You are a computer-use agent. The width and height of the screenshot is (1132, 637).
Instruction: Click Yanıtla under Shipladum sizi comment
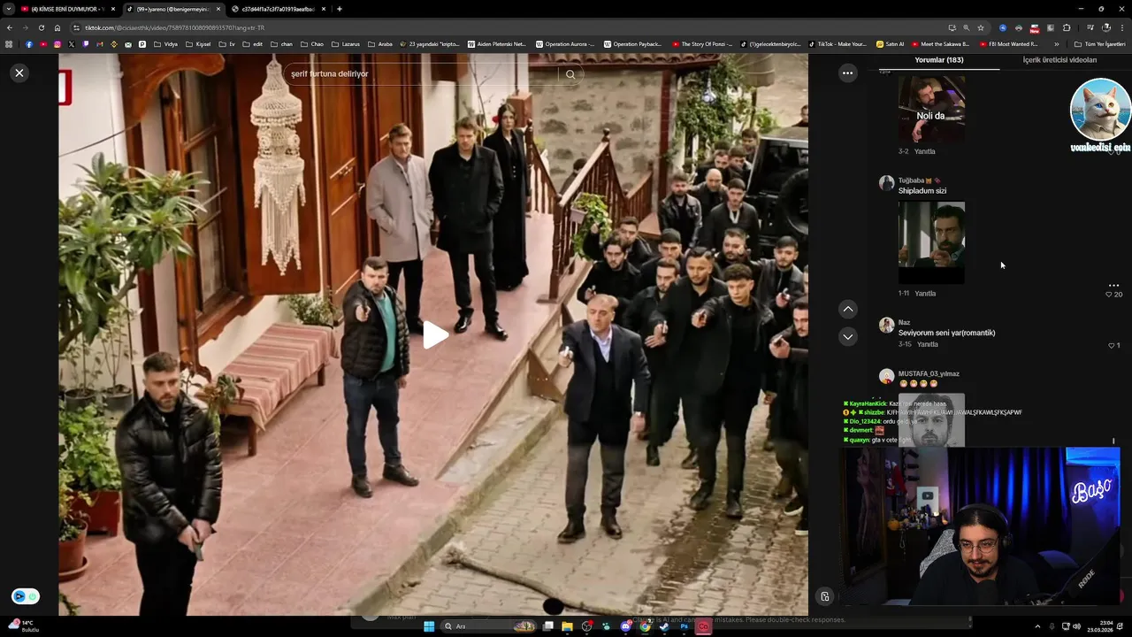tap(925, 294)
